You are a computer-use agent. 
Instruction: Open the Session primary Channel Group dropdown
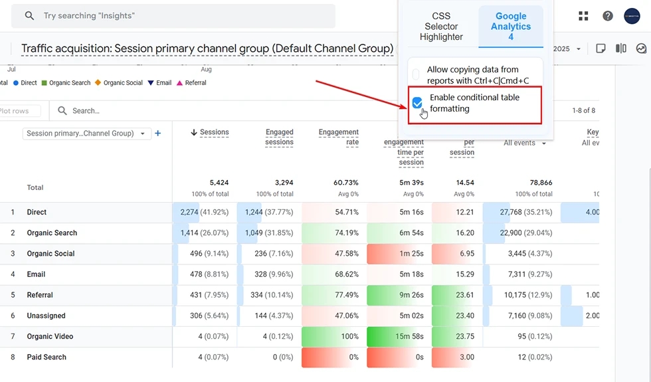(x=87, y=134)
